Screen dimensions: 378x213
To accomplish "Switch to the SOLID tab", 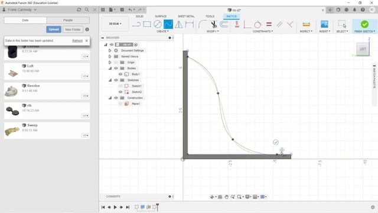I will tap(139, 16).
